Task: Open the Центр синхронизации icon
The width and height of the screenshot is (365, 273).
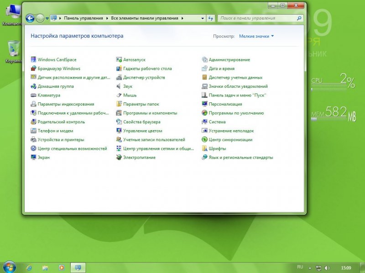Action: point(204,140)
